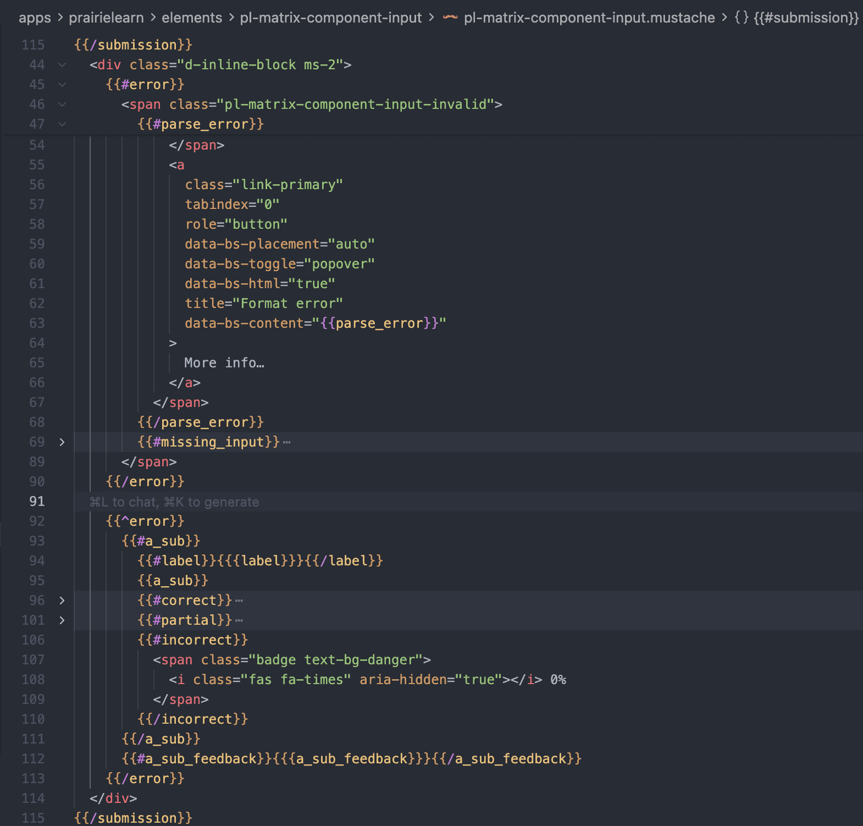The height and width of the screenshot is (826, 863).
Task: Open the 'prairielearn' breadcrumb segment
Action: [x=106, y=18]
